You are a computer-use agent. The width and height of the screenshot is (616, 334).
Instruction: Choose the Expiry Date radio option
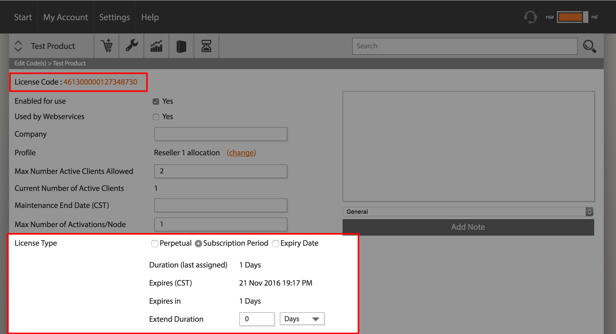click(x=276, y=243)
